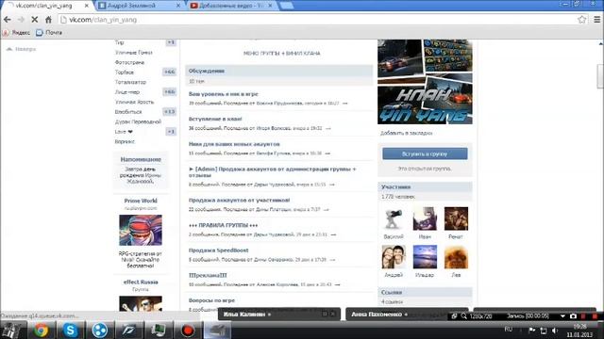Select Влюбиться in the left apps menu
The height and width of the screenshot is (339, 604).
tap(128, 112)
